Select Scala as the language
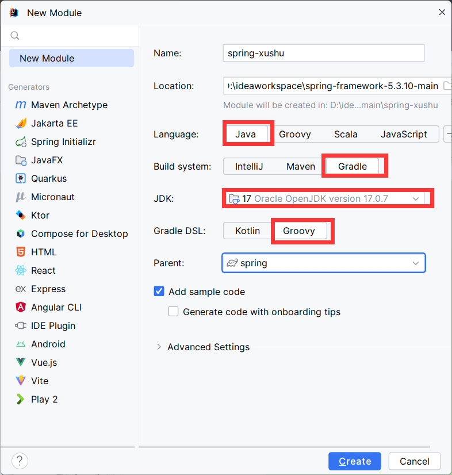The height and width of the screenshot is (475, 452). pyautogui.click(x=346, y=134)
